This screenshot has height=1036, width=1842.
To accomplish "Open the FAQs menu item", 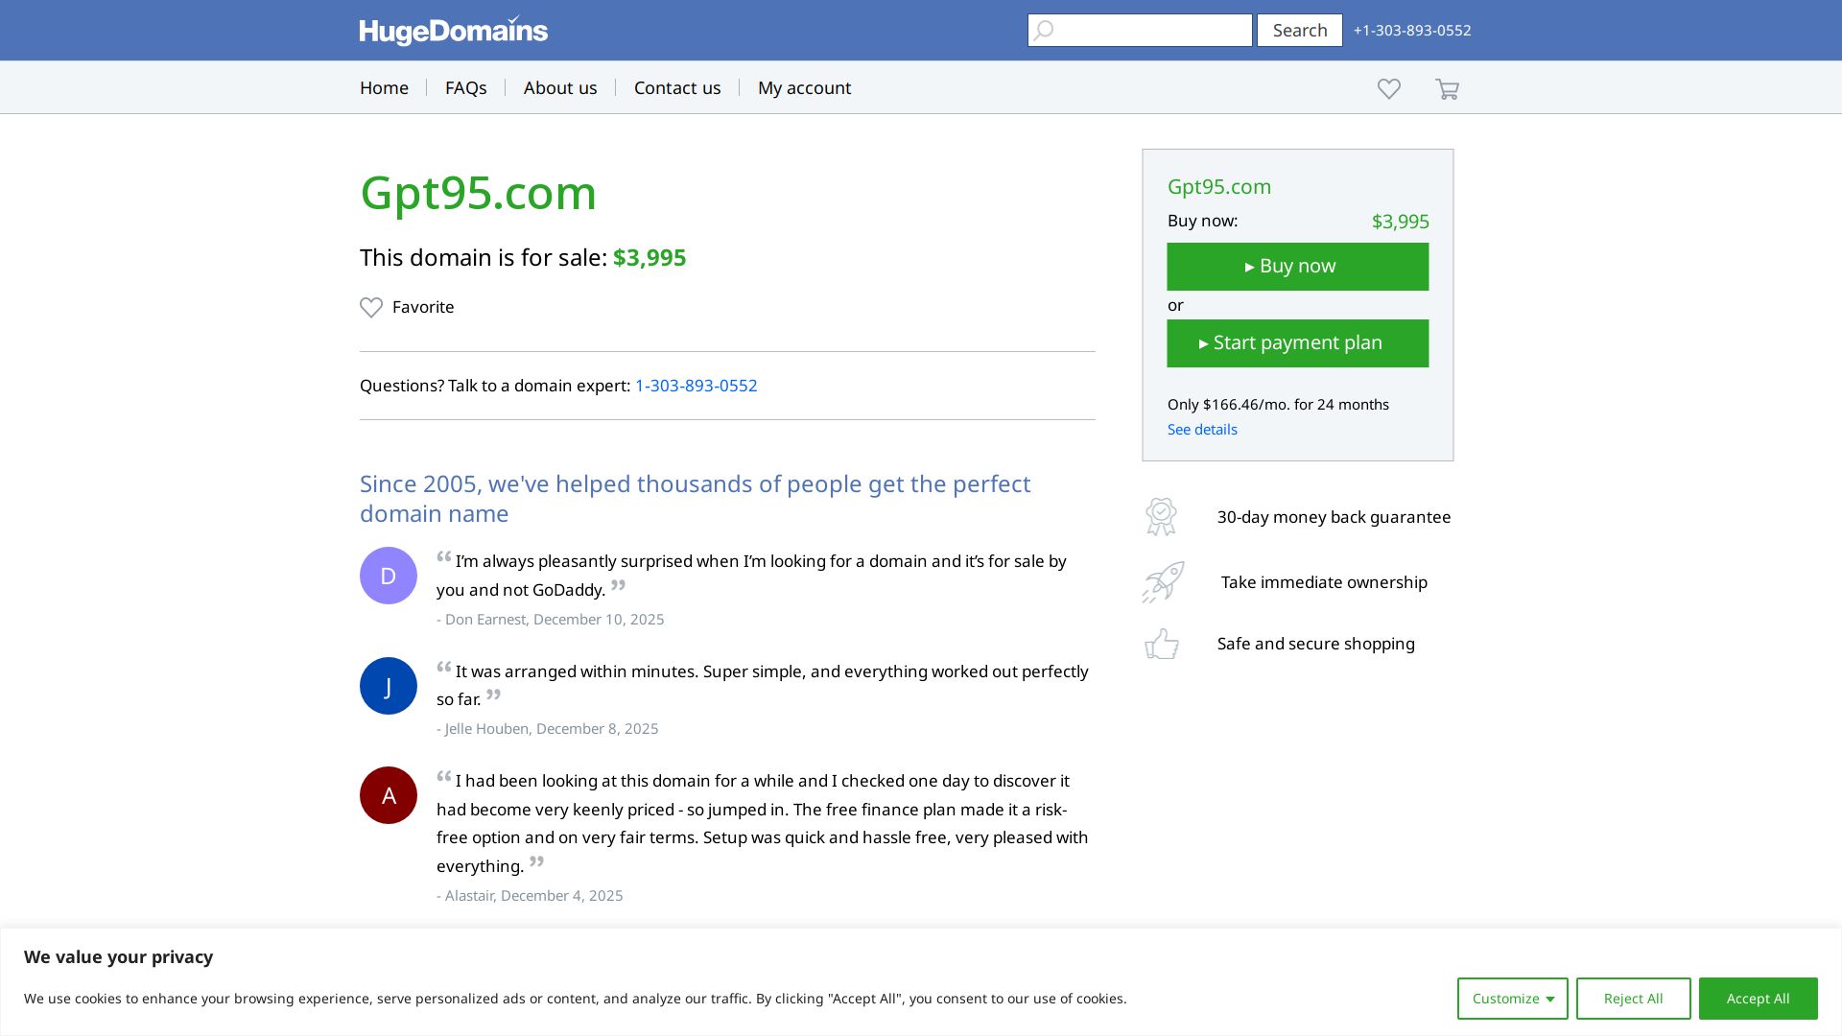I will pos(465,88).
